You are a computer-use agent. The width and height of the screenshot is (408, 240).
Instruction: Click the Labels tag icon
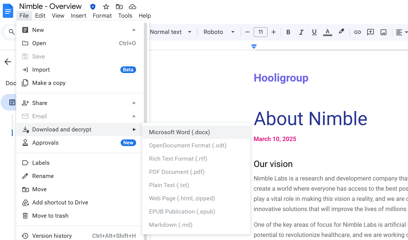[25, 163]
